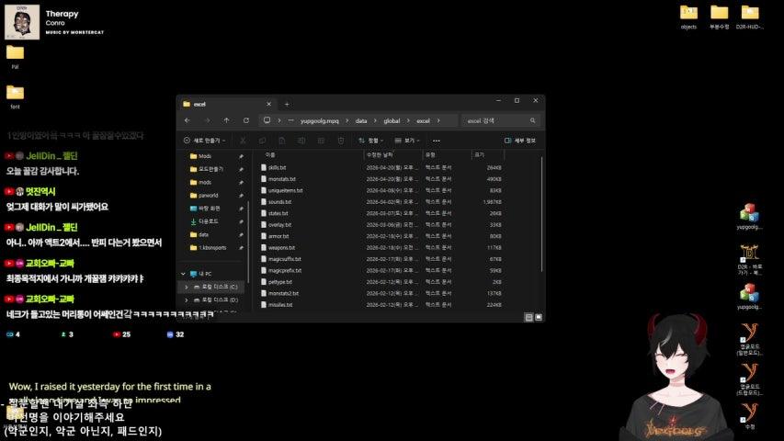Screen dimensions: 784x441
Task: Open the 정렬 sort dropdown
Action: 372,141
